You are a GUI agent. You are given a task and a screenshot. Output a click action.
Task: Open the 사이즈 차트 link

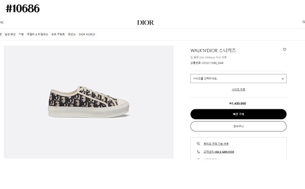(238, 90)
